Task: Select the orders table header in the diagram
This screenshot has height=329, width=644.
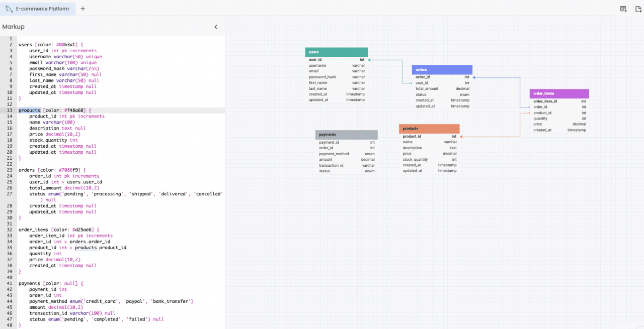Action: pos(442,69)
